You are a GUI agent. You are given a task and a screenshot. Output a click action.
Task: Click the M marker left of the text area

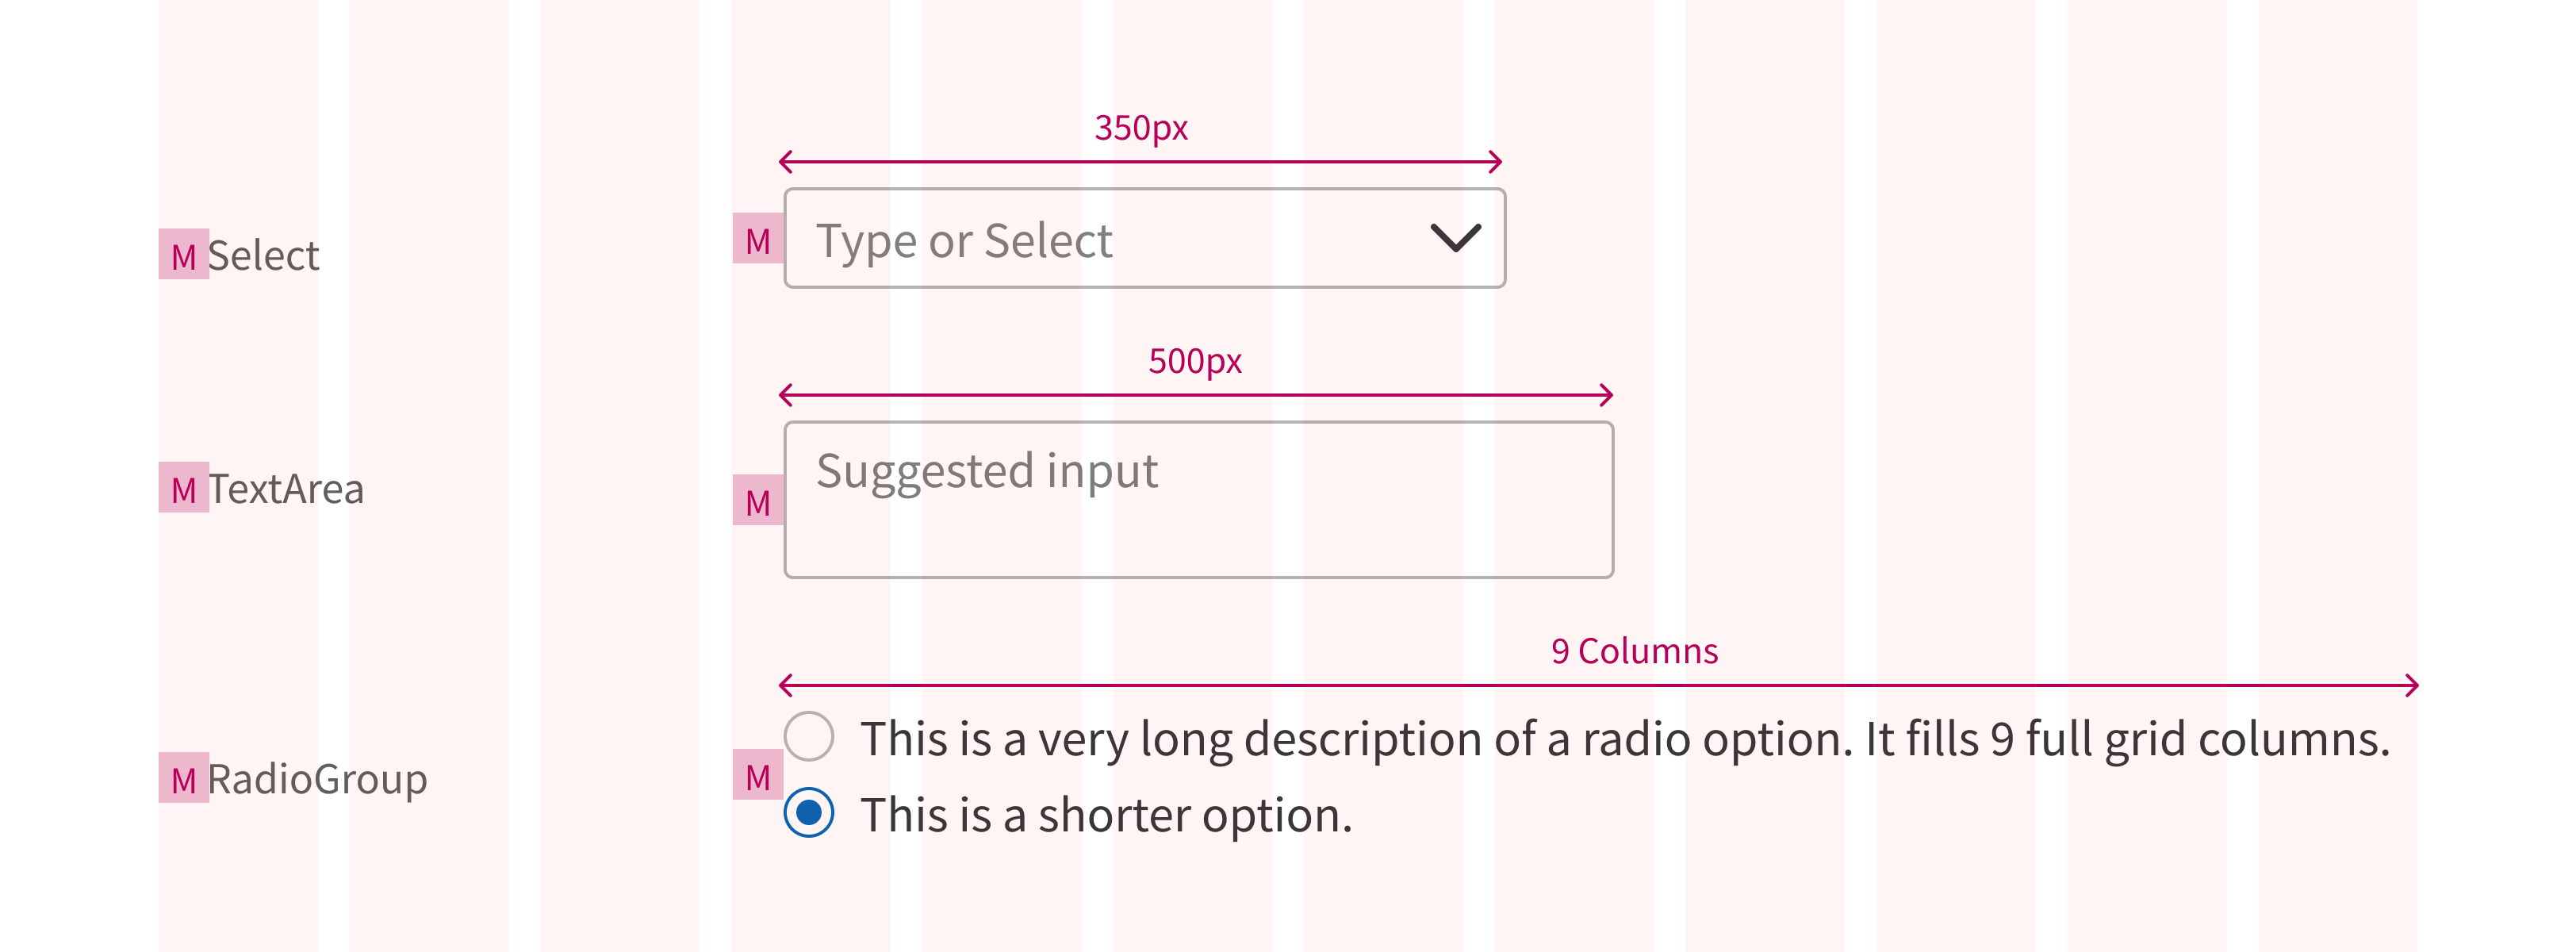click(x=758, y=500)
